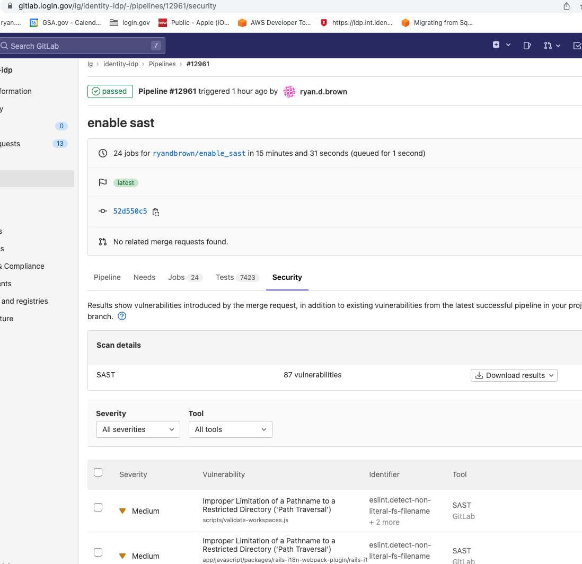Image resolution: width=582 pixels, height=564 pixels.
Task: Go to the ryan.d.brown user profile
Action: pyautogui.click(x=323, y=92)
